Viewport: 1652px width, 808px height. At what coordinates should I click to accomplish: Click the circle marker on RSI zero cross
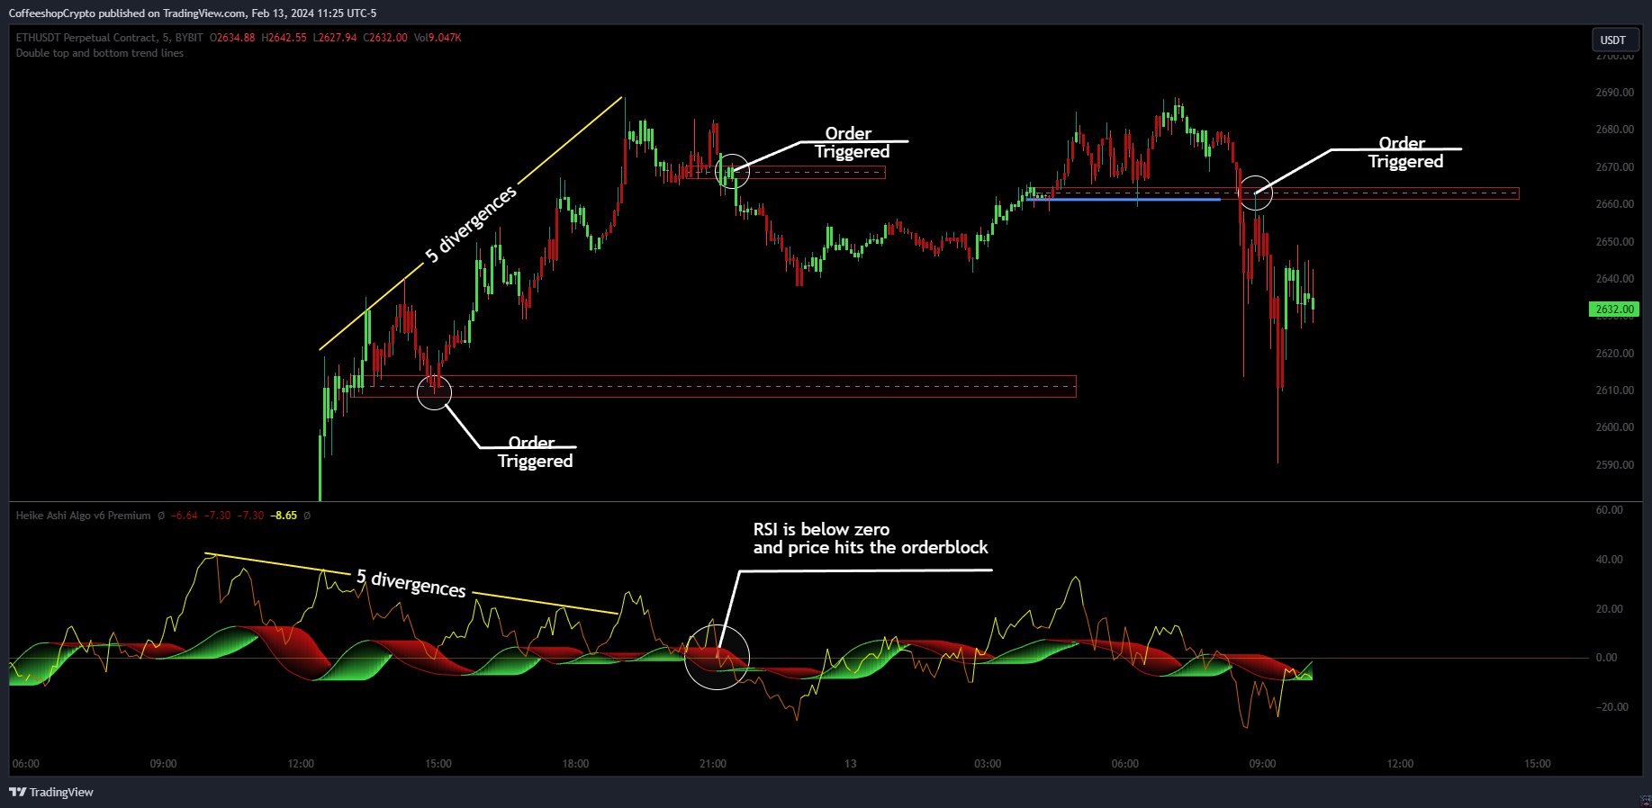(x=717, y=658)
